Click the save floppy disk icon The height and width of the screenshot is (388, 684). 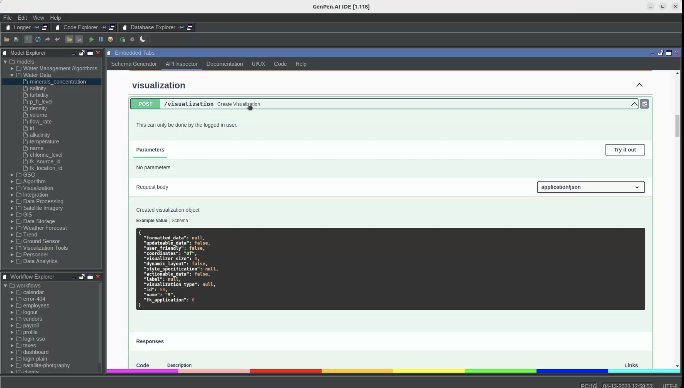[16, 39]
